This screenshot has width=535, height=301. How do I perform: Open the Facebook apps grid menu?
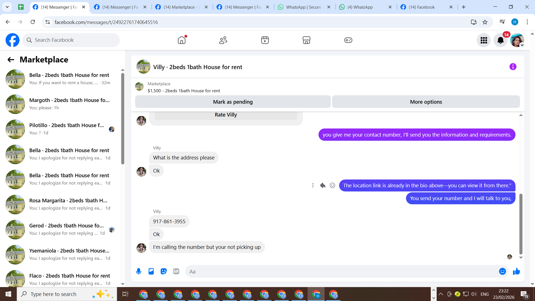point(484,40)
